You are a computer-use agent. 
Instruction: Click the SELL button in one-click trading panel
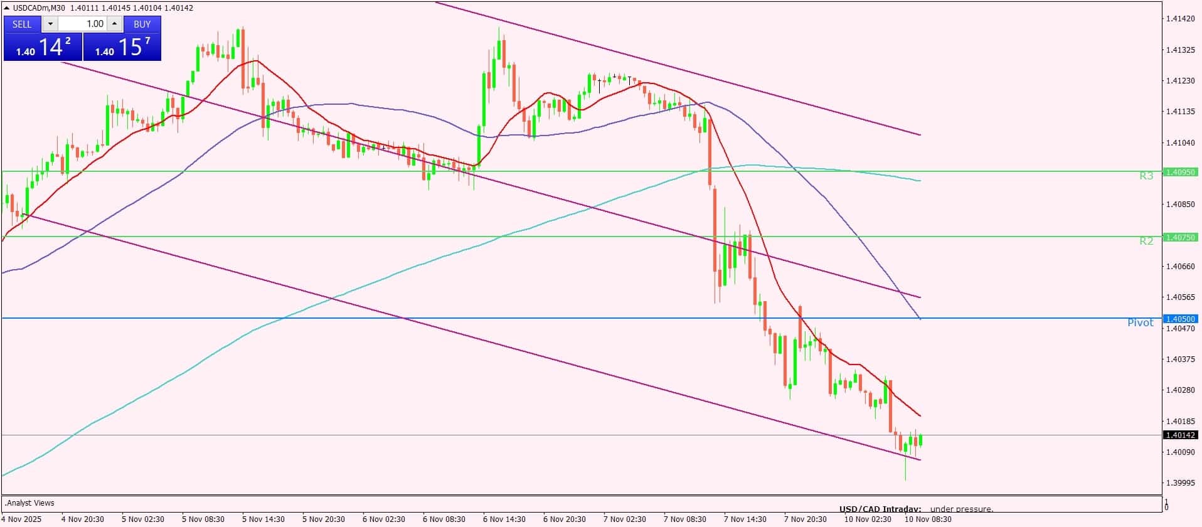click(22, 24)
